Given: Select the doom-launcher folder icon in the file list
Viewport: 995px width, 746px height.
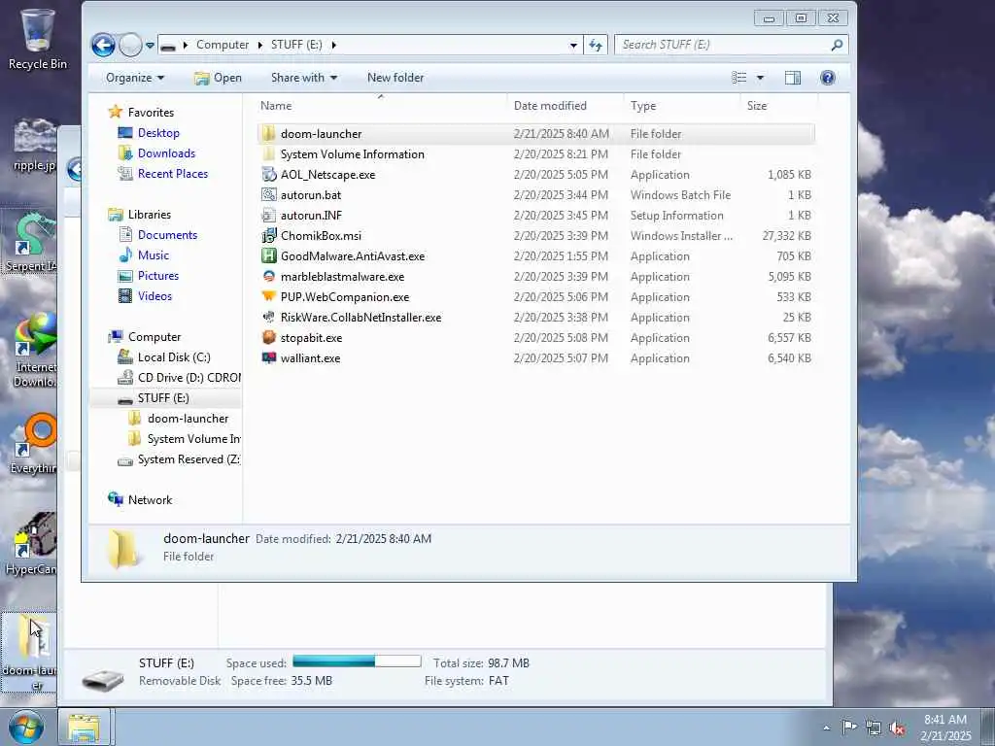Looking at the screenshot, I should [268, 134].
